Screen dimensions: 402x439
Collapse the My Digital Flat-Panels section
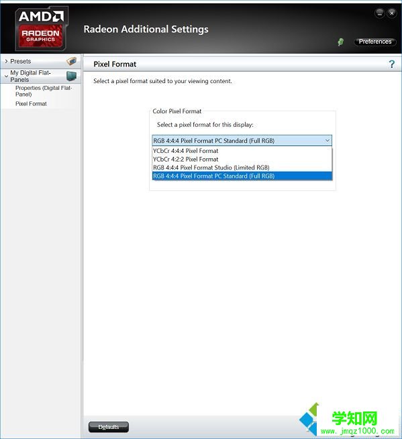coord(6,76)
